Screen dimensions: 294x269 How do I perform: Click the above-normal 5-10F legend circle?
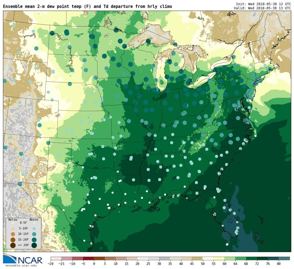click(34, 229)
